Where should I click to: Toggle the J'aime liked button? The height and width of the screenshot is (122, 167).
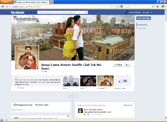coord(118,65)
